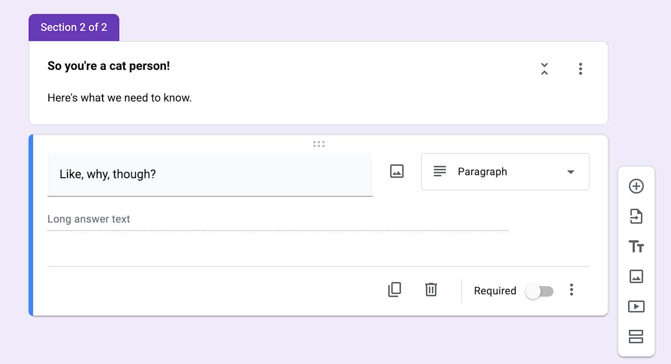
Task: Delete the question with the trash icon
Action: (x=431, y=290)
